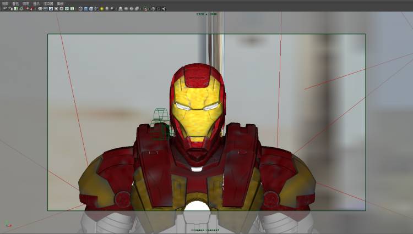Select the green wireframe object behind Iron Man
Image resolution: width=413 pixels, height=234 pixels.
[x=160, y=124]
